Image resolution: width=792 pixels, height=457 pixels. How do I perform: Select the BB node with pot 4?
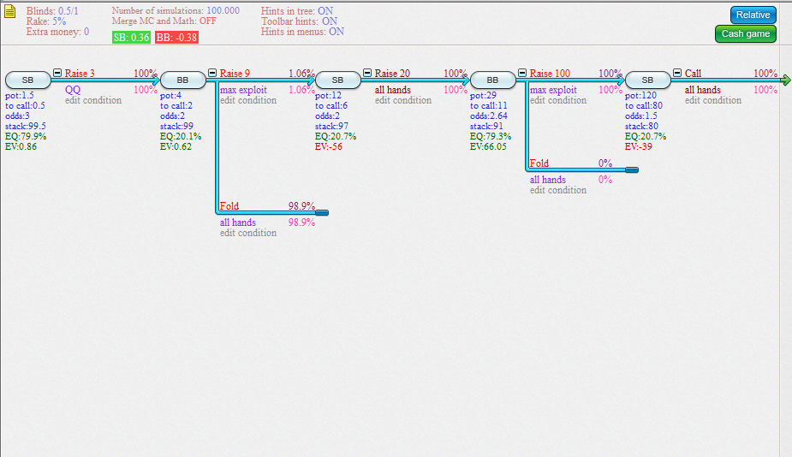(x=183, y=80)
